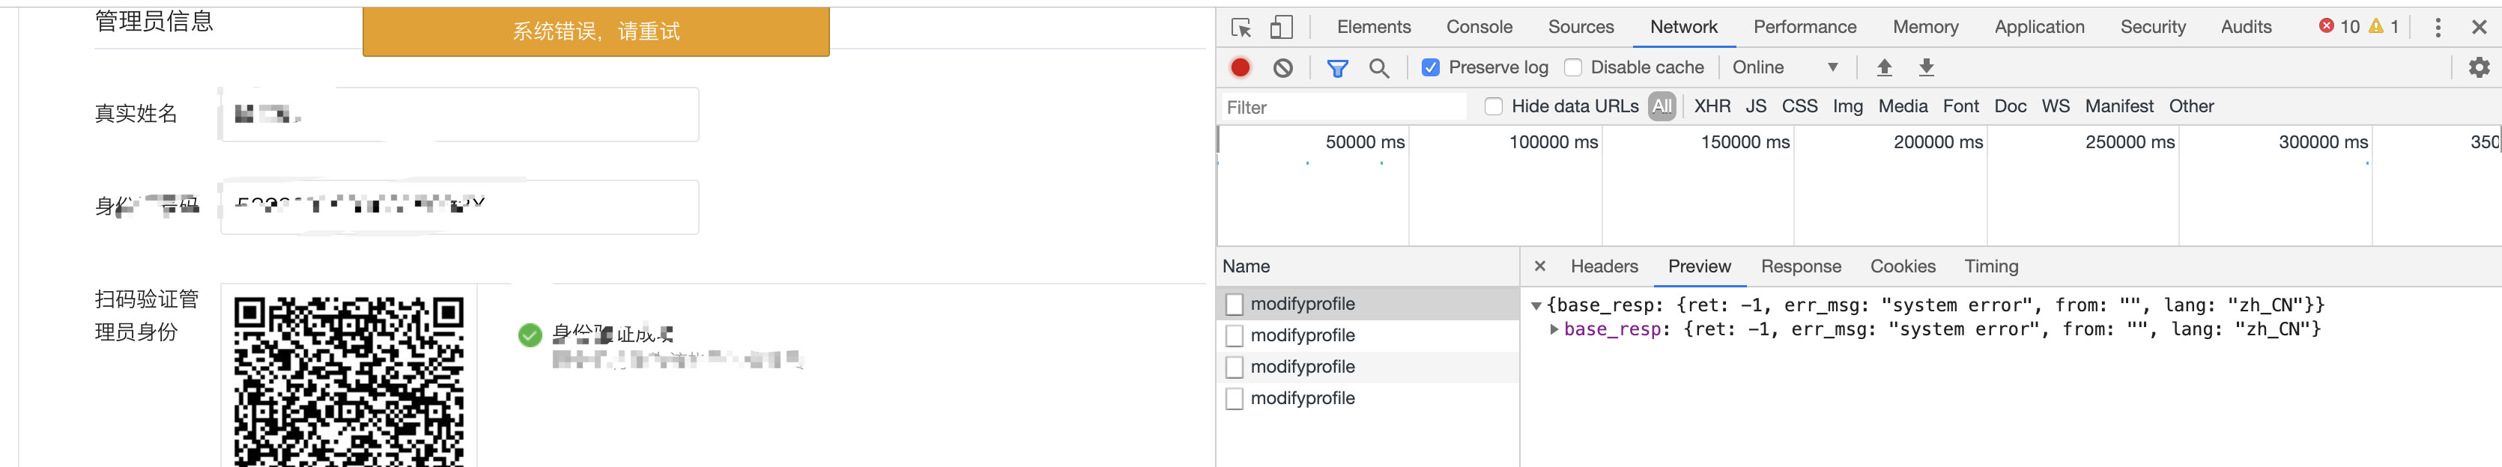Image resolution: width=2502 pixels, height=467 pixels.
Task: Click the 50000 ms timeline marker
Action: pyautogui.click(x=1365, y=141)
